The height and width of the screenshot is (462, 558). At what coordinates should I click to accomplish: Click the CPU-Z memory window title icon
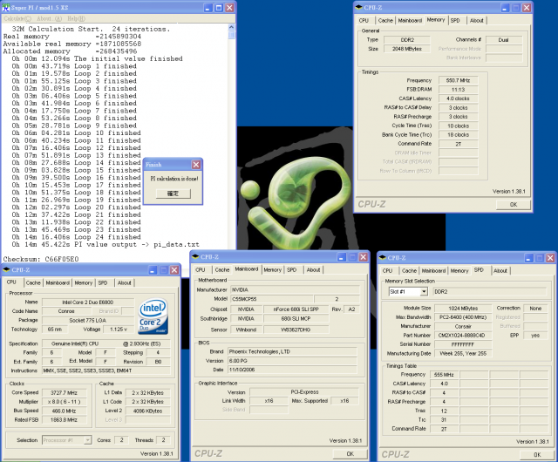tap(359, 8)
